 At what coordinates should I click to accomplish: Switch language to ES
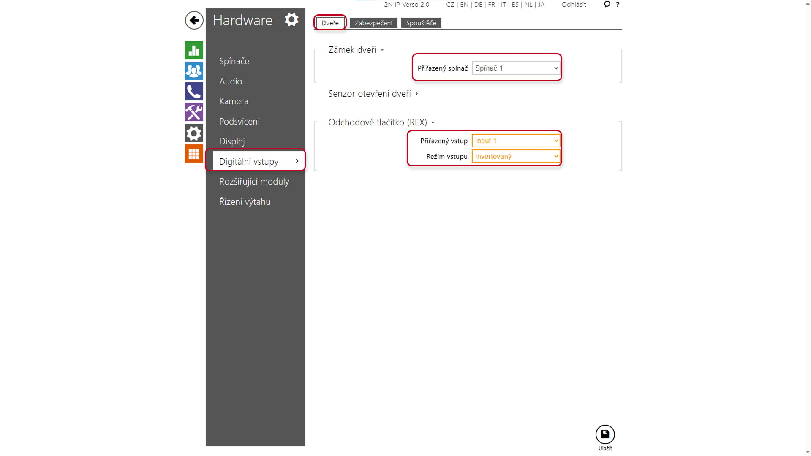coord(515,5)
